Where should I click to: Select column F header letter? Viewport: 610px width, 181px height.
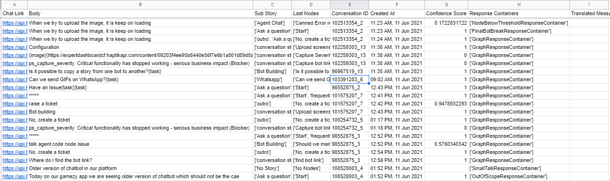tap(397, 4)
